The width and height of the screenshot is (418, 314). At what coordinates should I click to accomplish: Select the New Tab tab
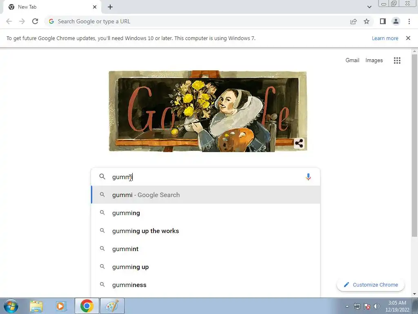pyautogui.click(x=52, y=7)
